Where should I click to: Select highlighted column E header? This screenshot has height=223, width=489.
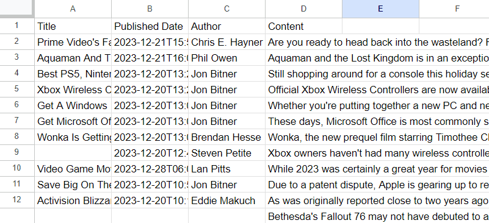(x=380, y=9)
